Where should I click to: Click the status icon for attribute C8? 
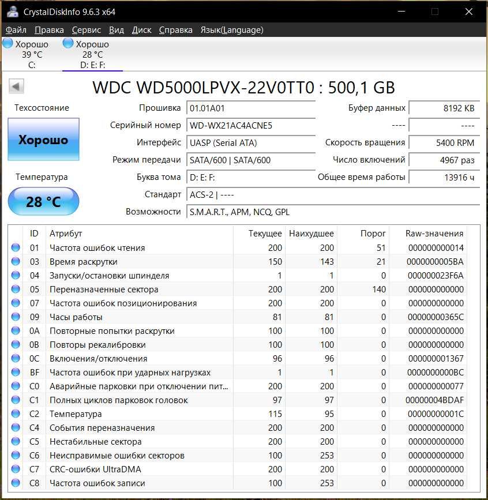(x=16, y=483)
